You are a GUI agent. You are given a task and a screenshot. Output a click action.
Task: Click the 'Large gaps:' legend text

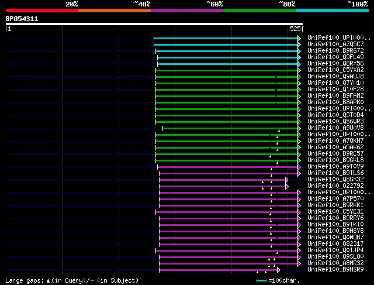click(25, 280)
